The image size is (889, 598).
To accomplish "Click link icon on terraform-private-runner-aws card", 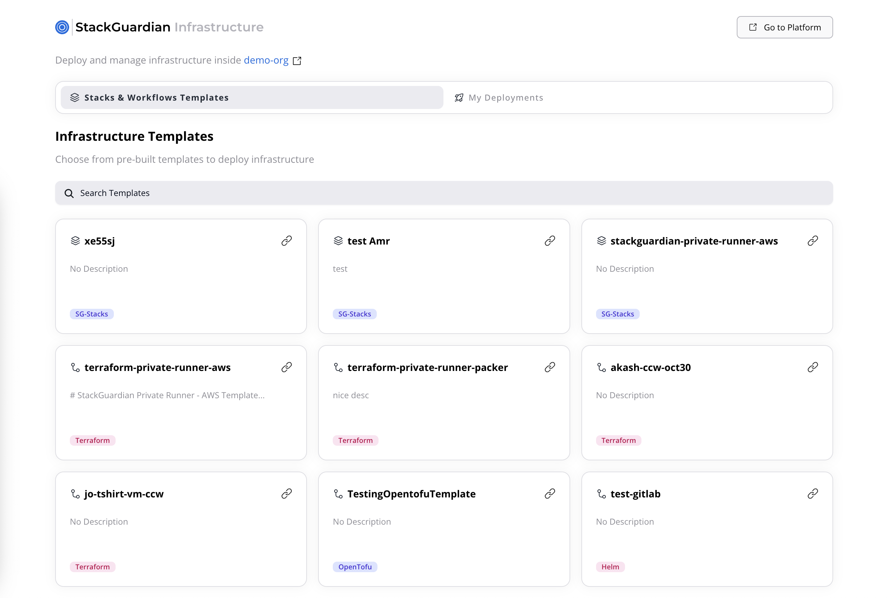I will (x=286, y=367).
